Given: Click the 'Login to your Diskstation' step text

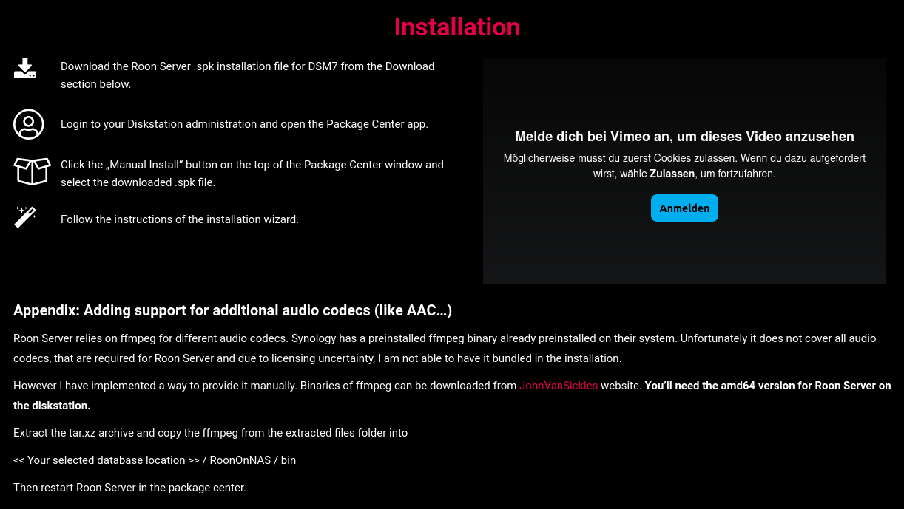Looking at the screenshot, I should 244,124.
